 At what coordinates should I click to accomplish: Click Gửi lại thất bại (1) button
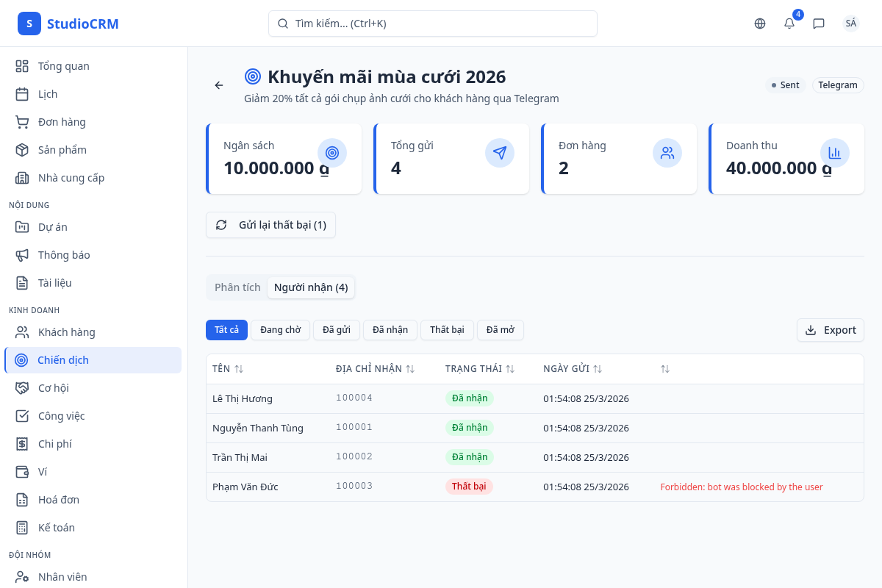pyautogui.click(x=270, y=225)
